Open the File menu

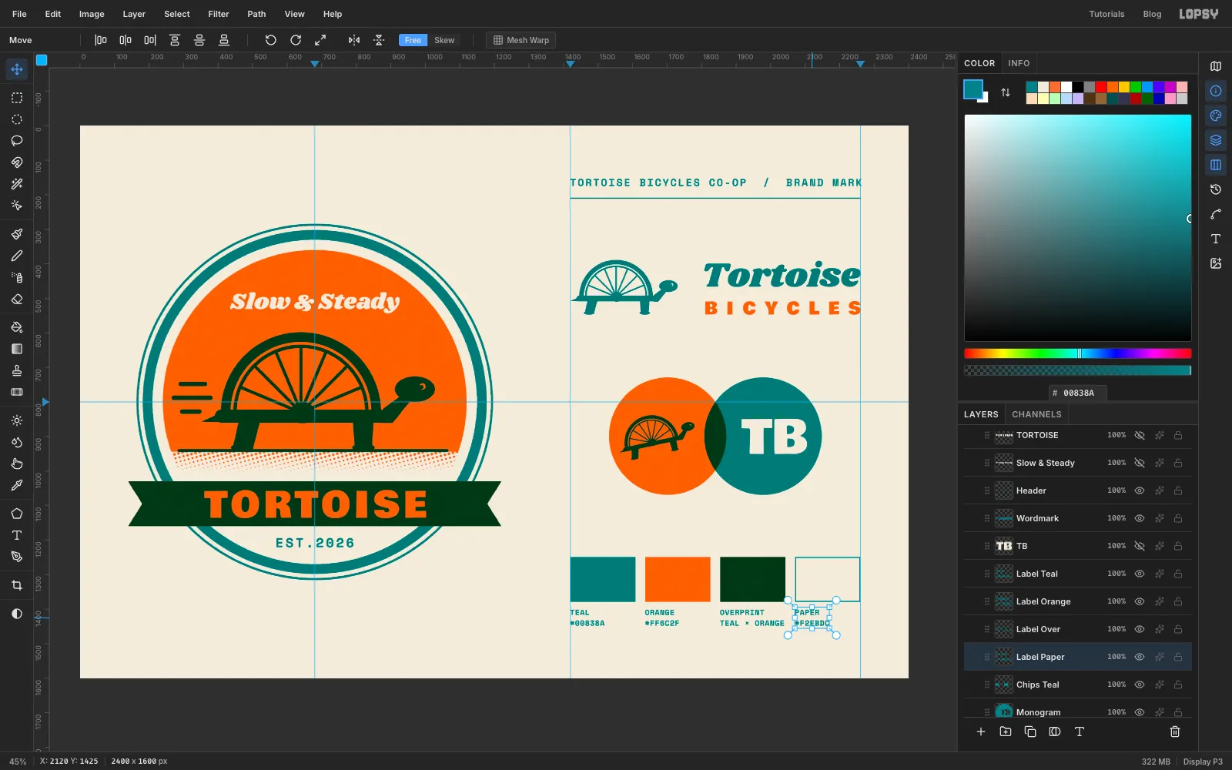click(x=19, y=14)
